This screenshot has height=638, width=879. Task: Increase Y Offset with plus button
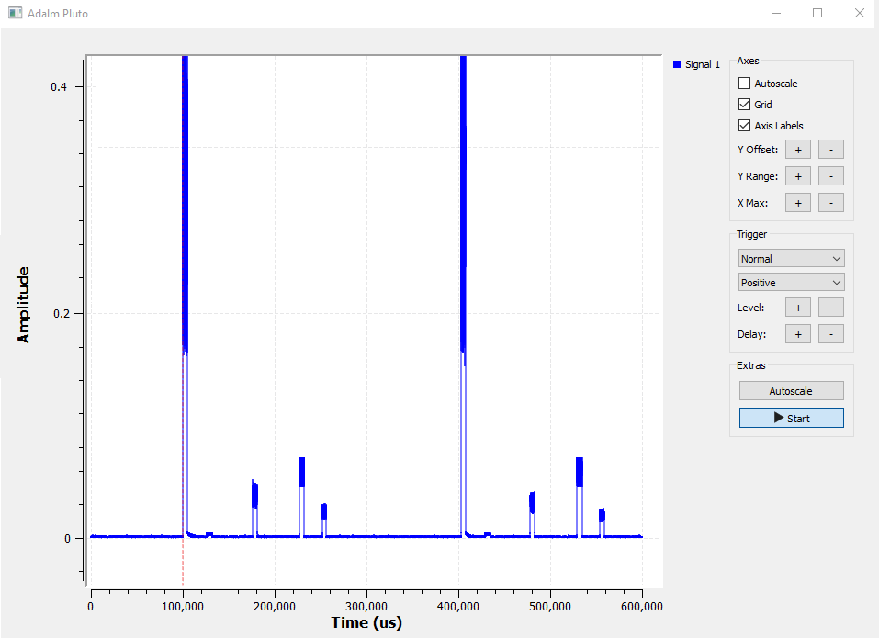pos(797,150)
